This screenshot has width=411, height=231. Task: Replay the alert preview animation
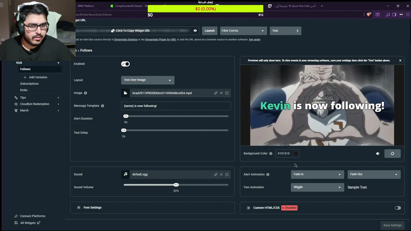392,154
